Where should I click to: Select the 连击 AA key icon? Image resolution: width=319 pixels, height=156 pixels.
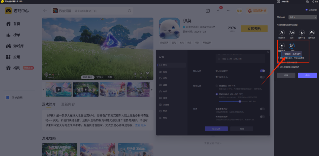click(292, 33)
